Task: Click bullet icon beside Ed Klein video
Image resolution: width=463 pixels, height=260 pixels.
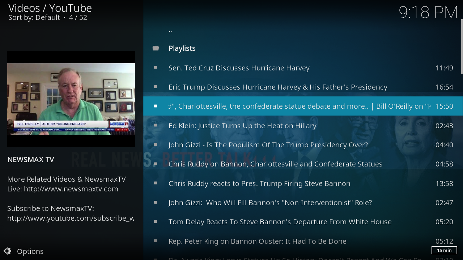Action: tap(156, 125)
